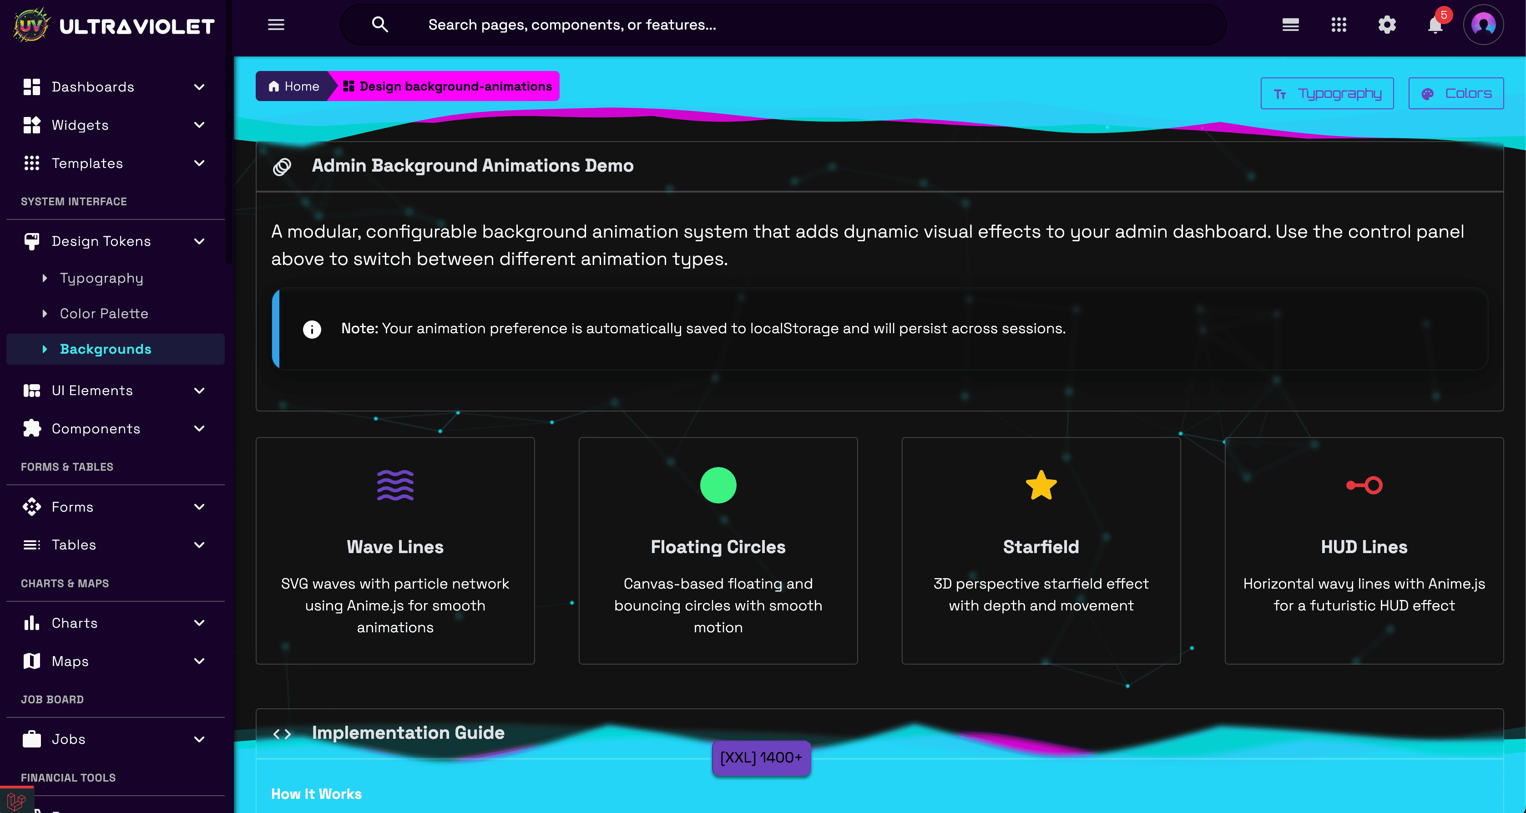1526x813 pixels.
Task: Click the stacked layers icon in header
Action: (1290, 25)
